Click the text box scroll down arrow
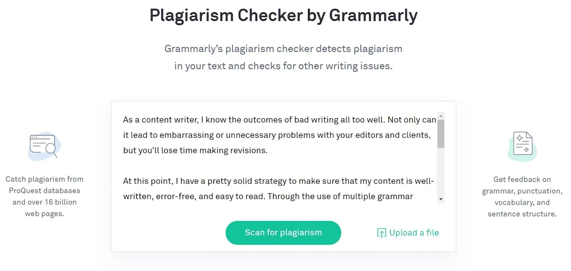The image size is (571, 271). pos(441,199)
